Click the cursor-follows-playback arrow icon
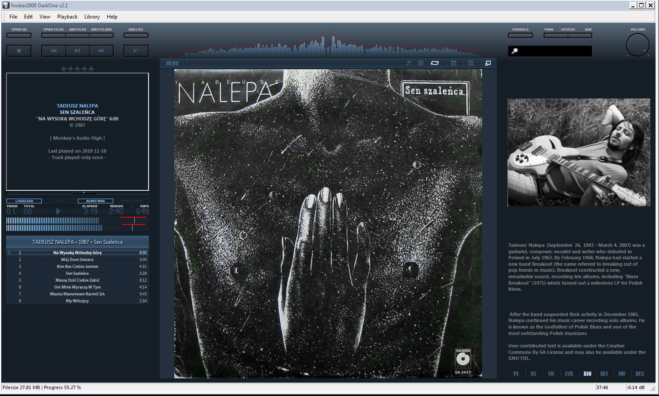 pyautogui.click(x=421, y=63)
